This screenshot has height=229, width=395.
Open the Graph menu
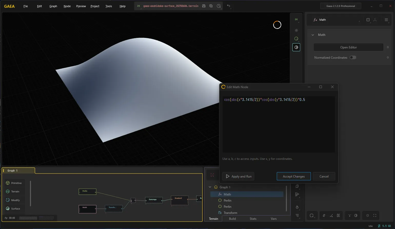click(x=53, y=6)
